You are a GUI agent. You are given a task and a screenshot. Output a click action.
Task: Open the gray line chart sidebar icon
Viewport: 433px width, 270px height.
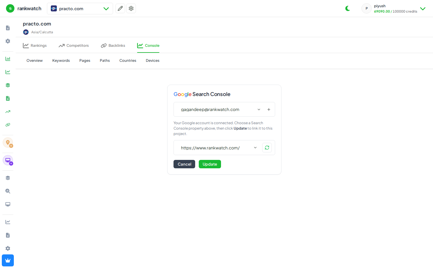click(8, 222)
